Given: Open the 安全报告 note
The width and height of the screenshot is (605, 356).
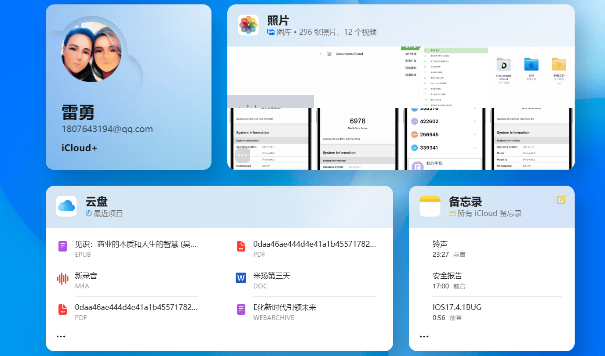Looking at the screenshot, I should (497, 280).
